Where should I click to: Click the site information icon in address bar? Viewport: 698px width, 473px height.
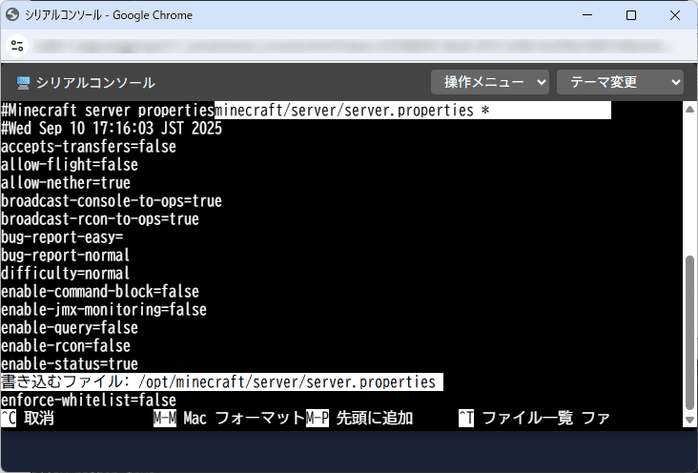click(x=16, y=46)
